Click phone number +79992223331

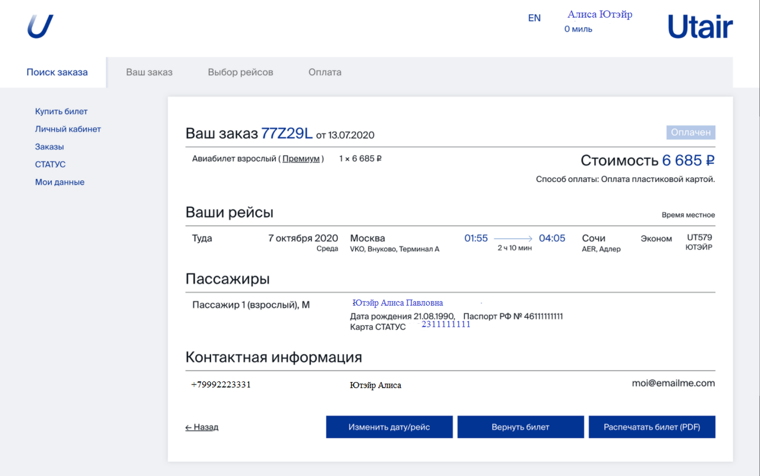tap(221, 385)
